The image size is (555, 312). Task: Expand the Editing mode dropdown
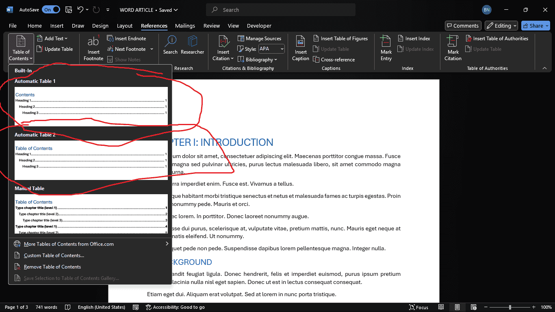tap(501, 26)
